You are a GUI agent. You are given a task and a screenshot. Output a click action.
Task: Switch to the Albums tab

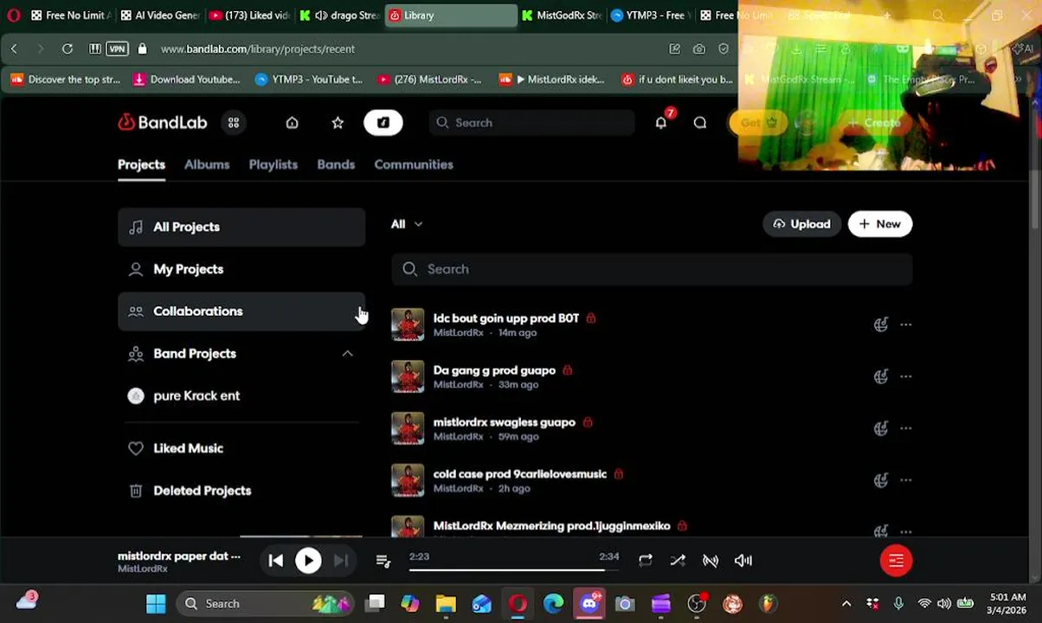coord(207,164)
